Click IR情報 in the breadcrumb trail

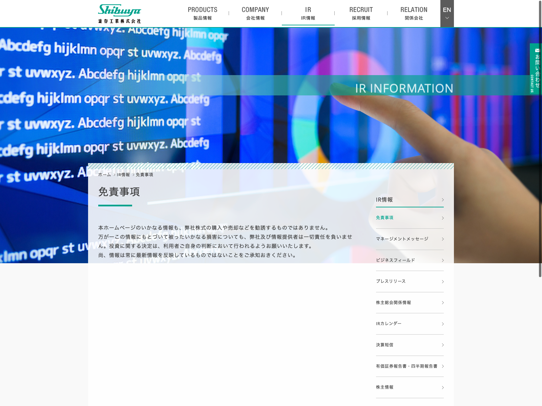(x=123, y=175)
